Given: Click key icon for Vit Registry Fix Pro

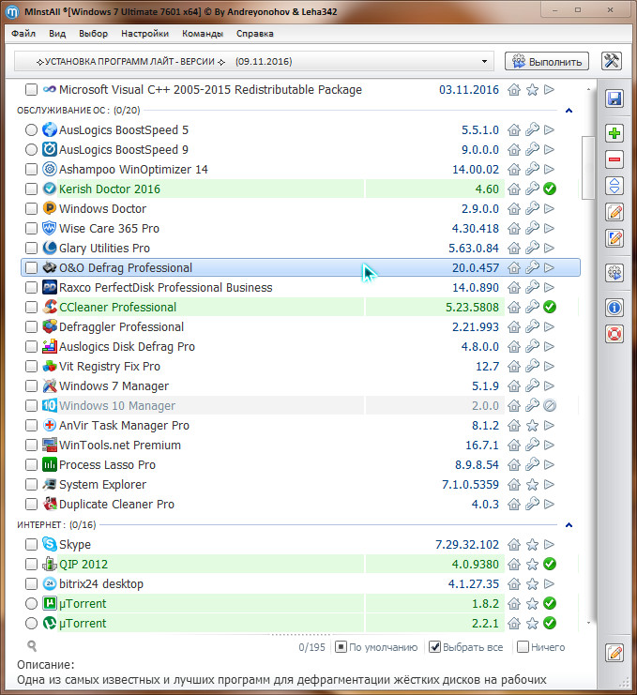Looking at the screenshot, I should 532,366.
